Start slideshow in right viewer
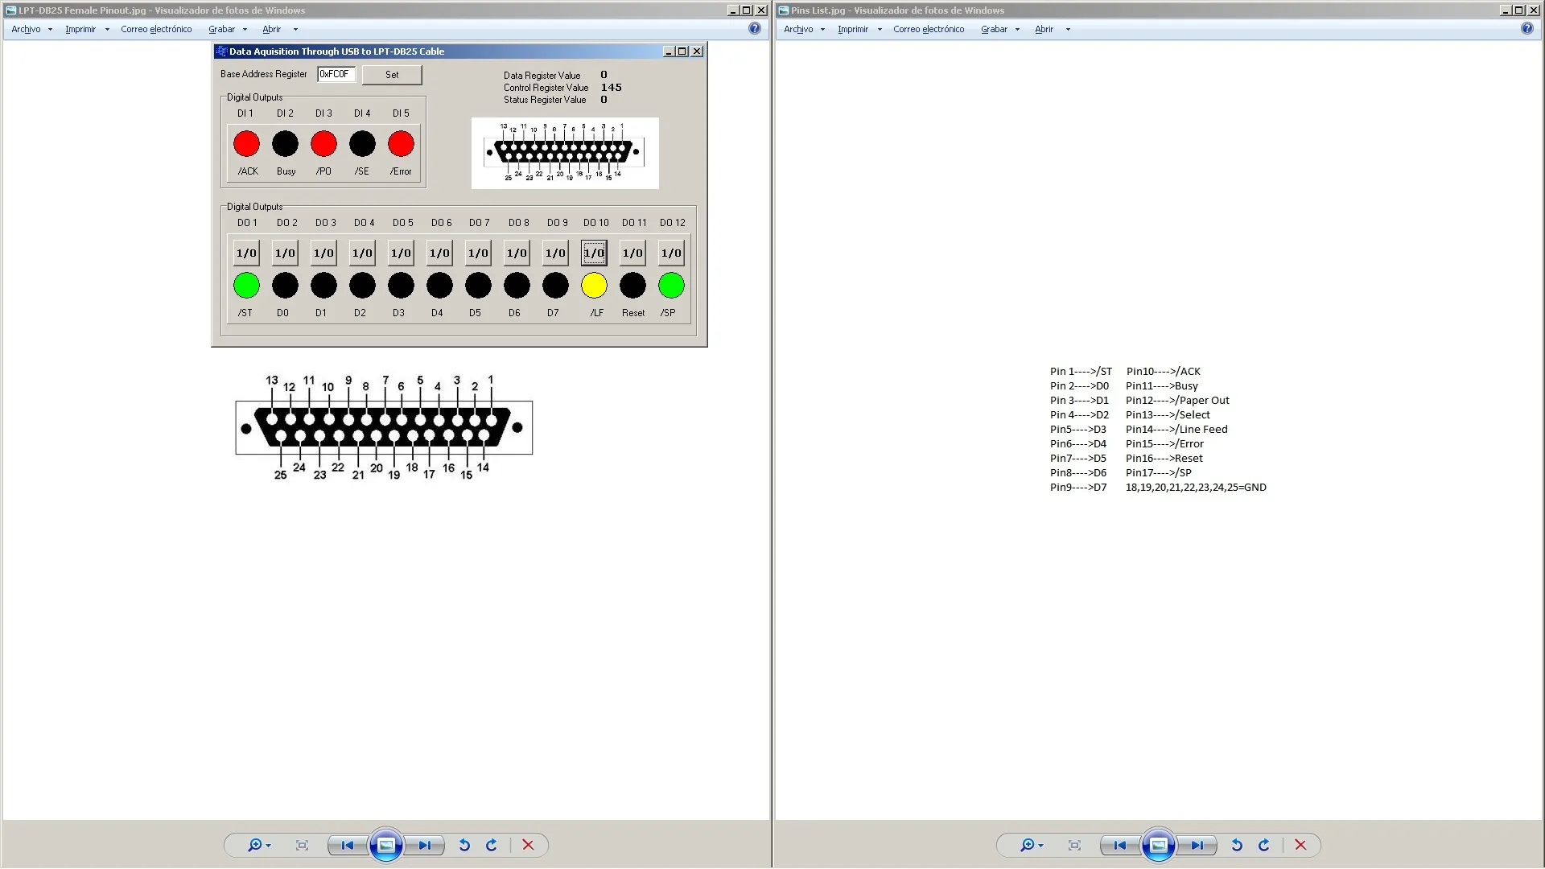 [1158, 845]
